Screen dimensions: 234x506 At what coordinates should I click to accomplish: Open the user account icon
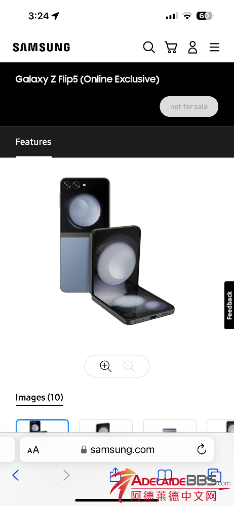192,47
